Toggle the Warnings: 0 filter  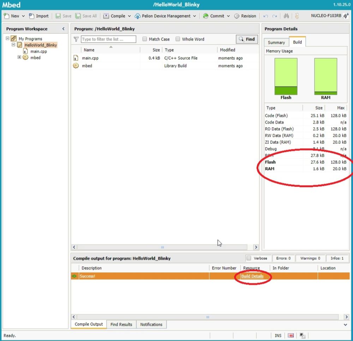click(310, 258)
